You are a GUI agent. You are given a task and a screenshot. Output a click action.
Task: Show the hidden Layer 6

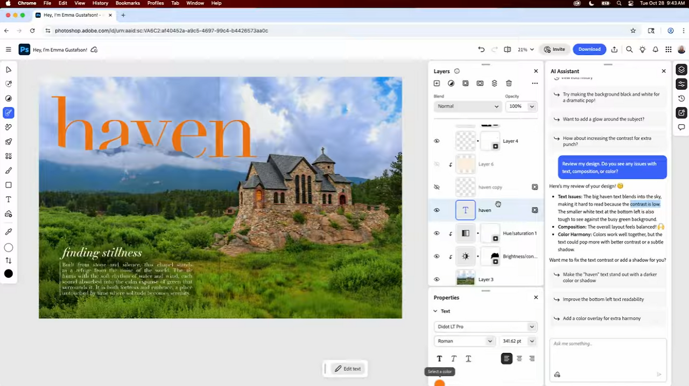pos(437,164)
